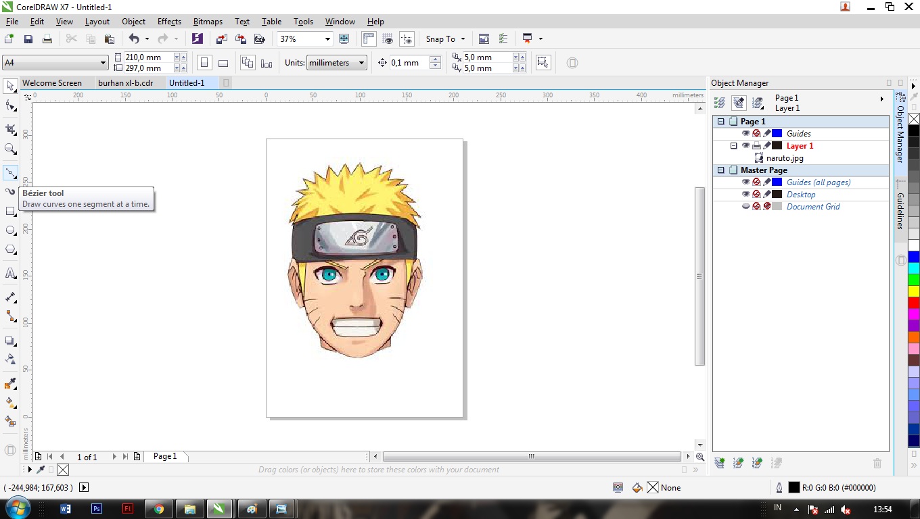Collapse the Master Page tree node
This screenshot has width=920, height=519.
[721, 170]
